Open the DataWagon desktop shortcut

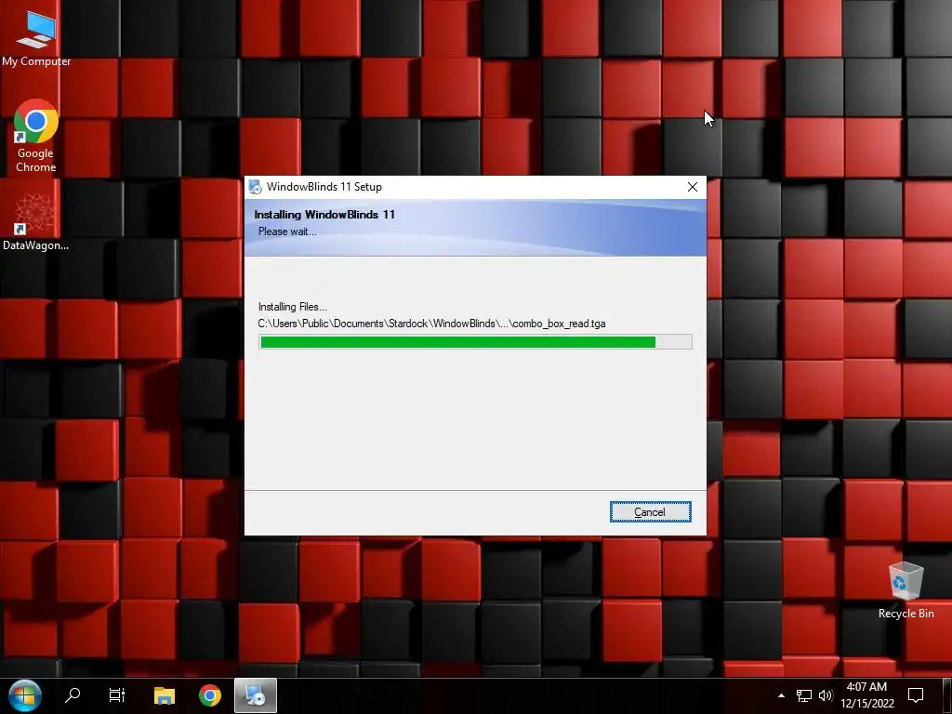pos(36,221)
